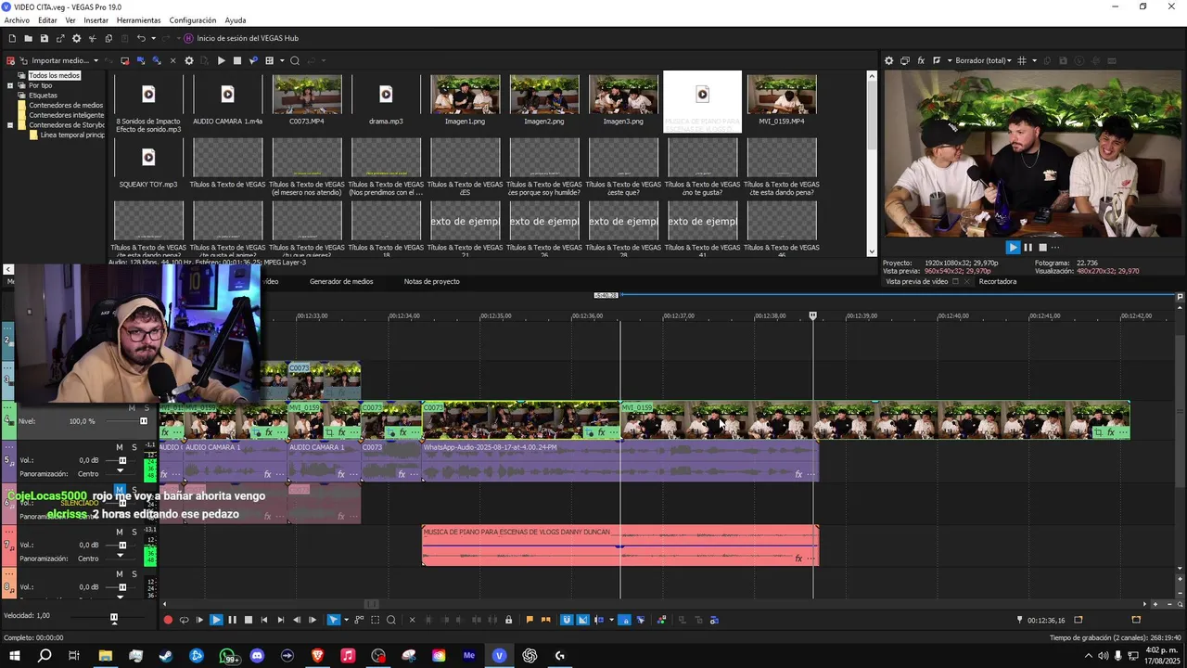Open the media views dropdown arrow
The width and height of the screenshot is (1187, 668).
point(280,60)
